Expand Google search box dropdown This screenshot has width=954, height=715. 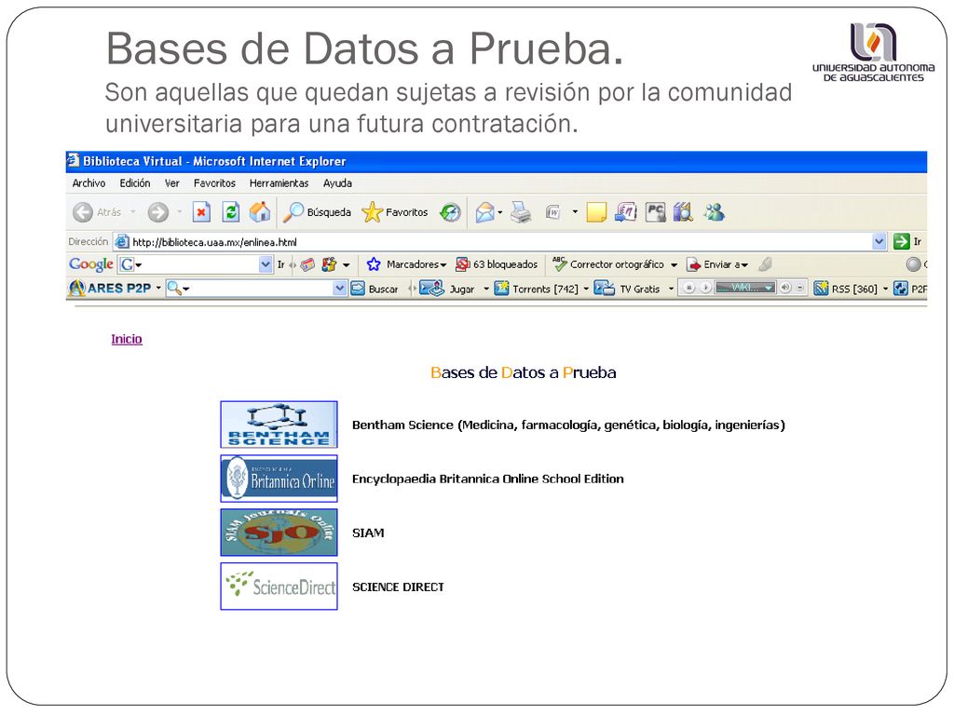[x=266, y=264]
